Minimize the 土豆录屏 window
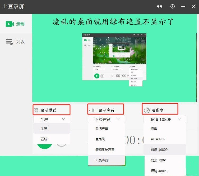This screenshot has height=176, width=199. (x=183, y=6)
